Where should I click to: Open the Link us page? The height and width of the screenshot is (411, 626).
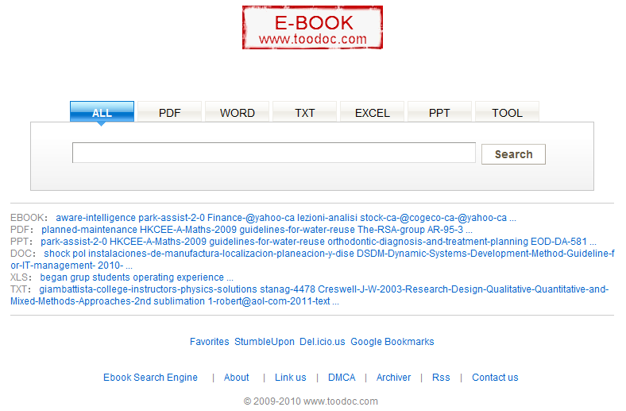[x=290, y=378]
